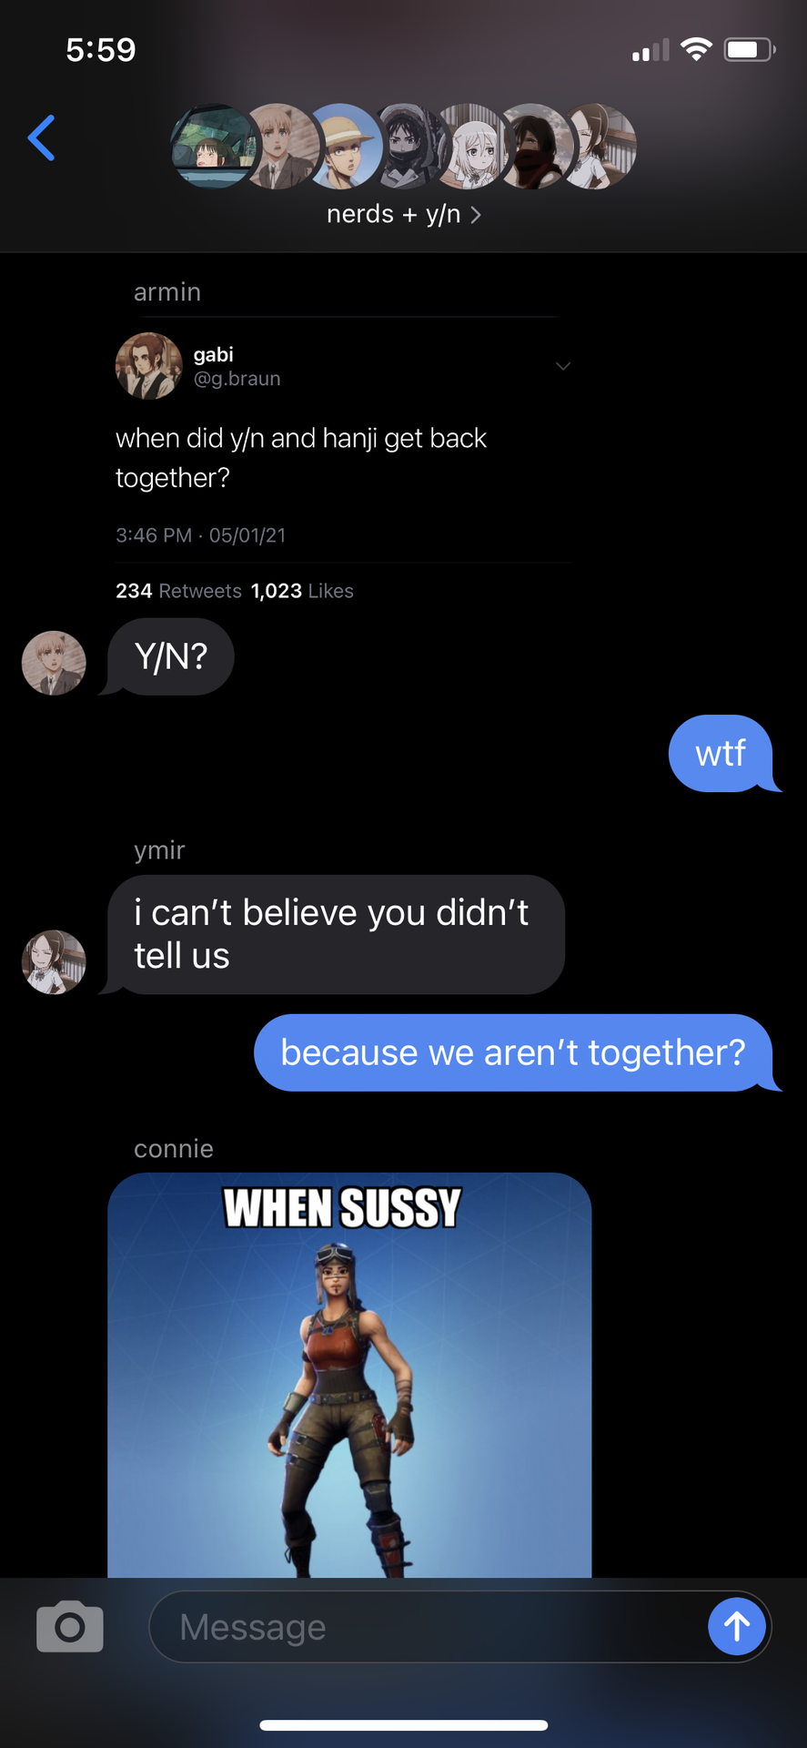Screen dimensions: 807x1748
Task: Tap the last group avatar in header
Action: pyautogui.click(x=600, y=147)
